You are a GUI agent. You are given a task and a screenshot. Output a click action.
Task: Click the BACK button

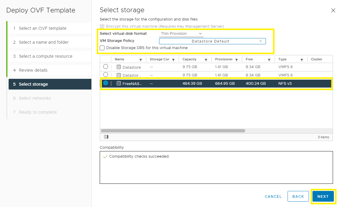coord(298,196)
